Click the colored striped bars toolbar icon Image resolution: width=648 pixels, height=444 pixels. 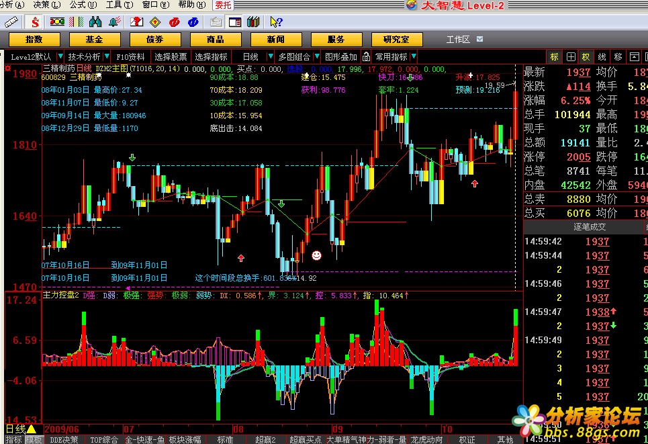tap(76, 21)
